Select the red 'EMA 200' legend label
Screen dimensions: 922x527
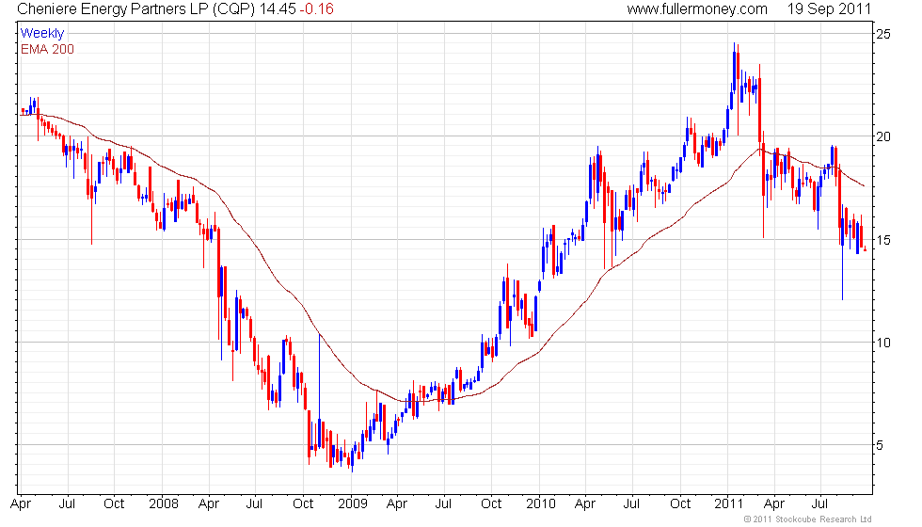tap(48, 49)
